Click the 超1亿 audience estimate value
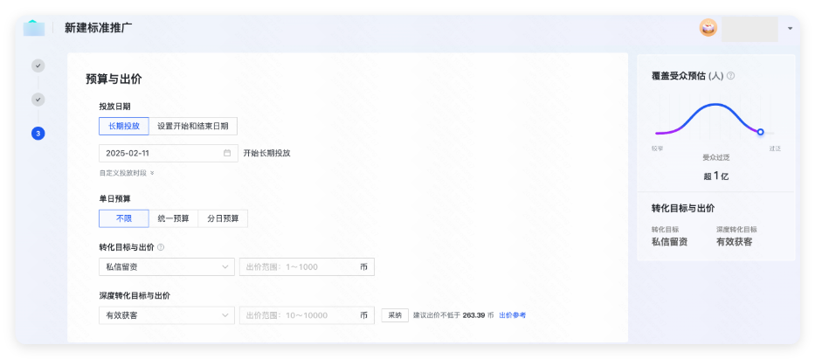 click(x=716, y=176)
